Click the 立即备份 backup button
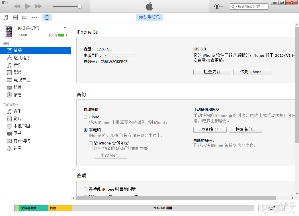The image size is (299, 216). 210,130
